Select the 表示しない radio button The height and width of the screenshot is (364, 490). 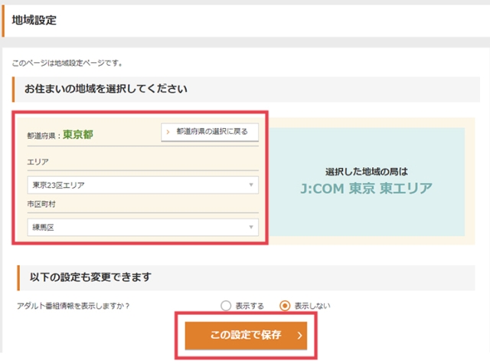285,306
